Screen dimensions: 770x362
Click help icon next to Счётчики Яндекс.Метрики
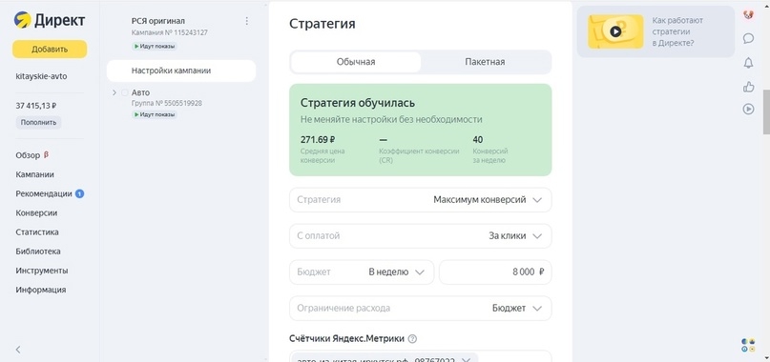[412, 338]
